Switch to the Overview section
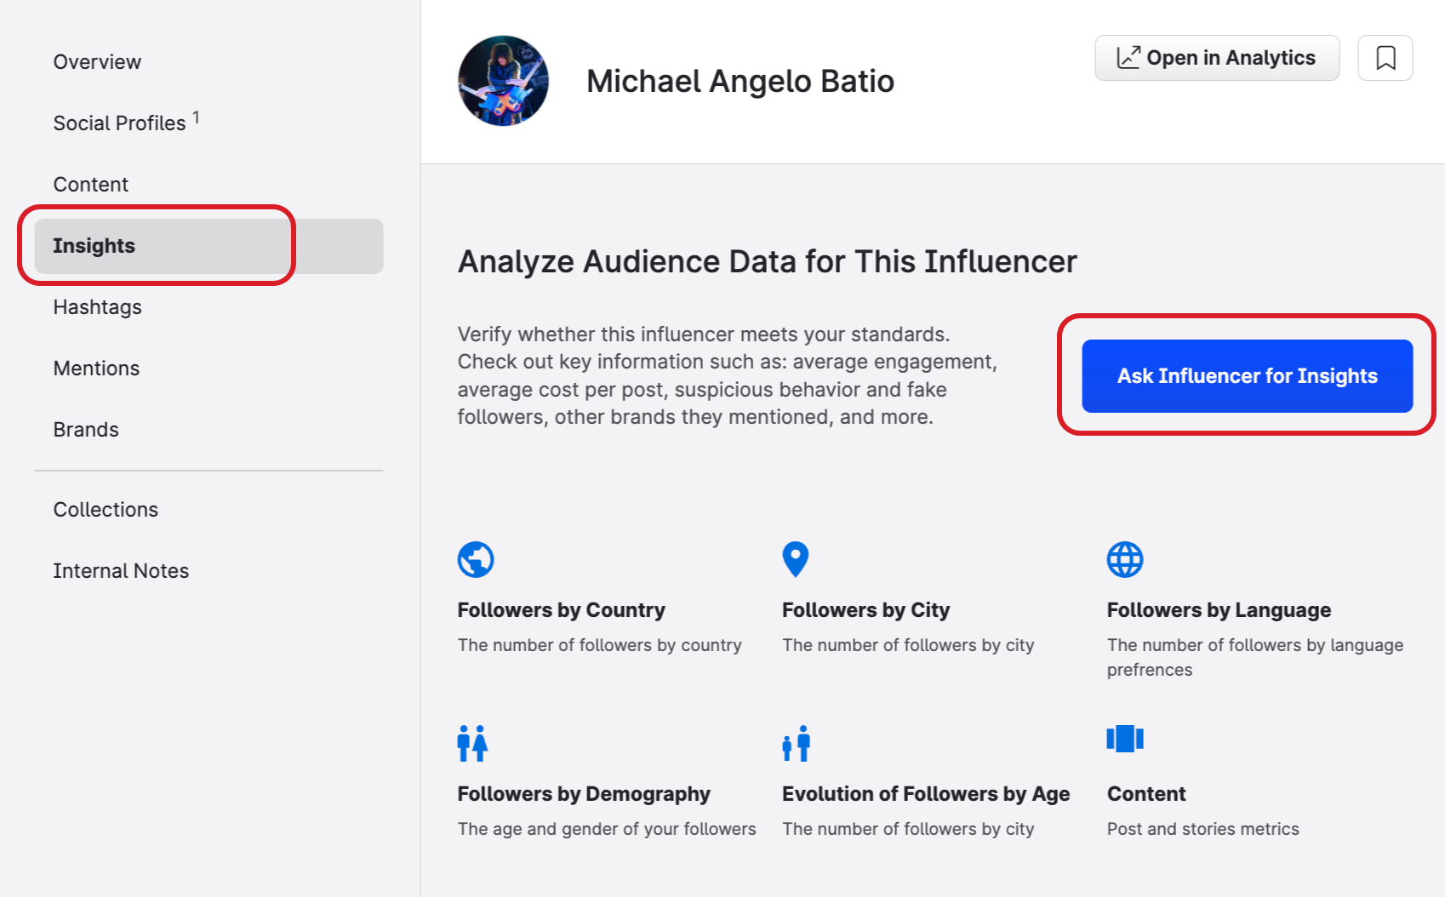The width and height of the screenshot is (1445, 897). click(x=97, y=61)
